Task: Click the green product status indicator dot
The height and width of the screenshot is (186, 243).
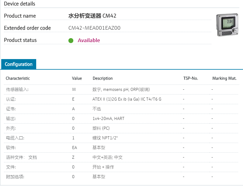Action: click(x=71, y=40)
